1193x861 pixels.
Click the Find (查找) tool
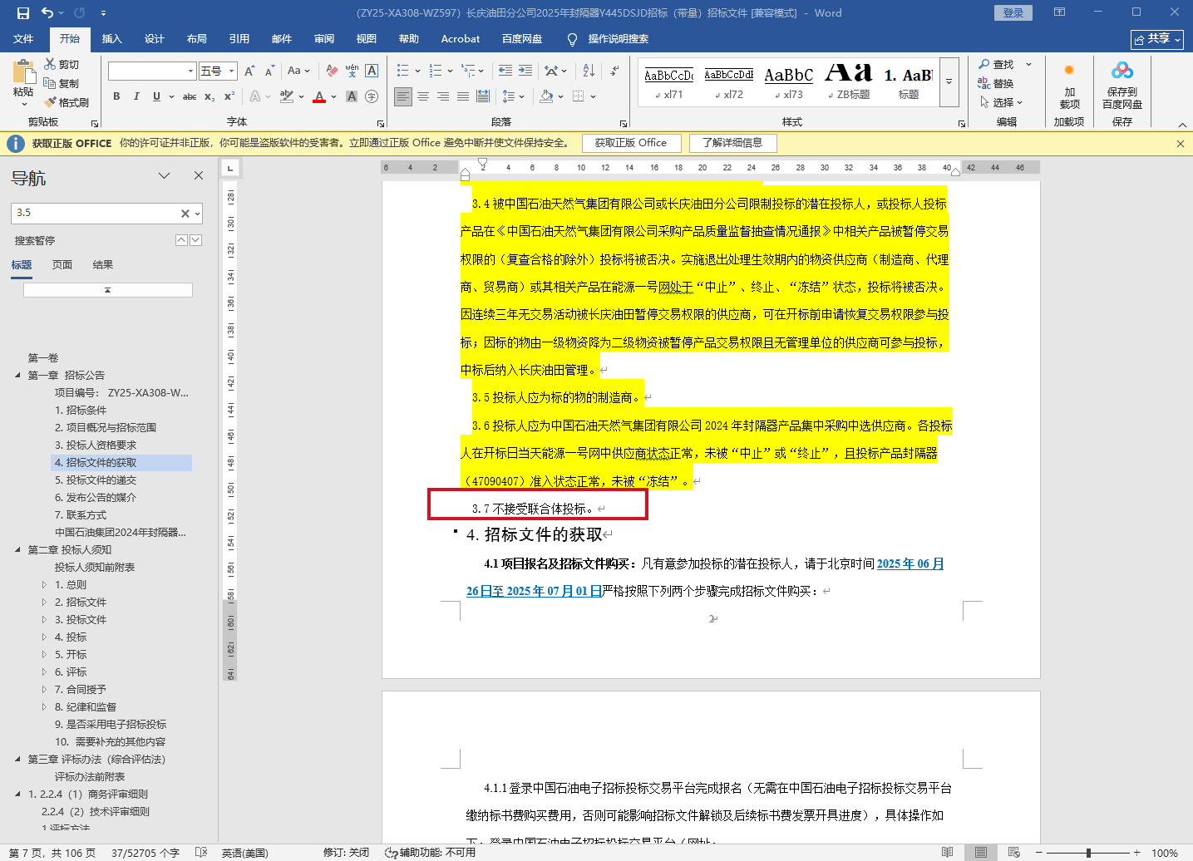[997, 64]
